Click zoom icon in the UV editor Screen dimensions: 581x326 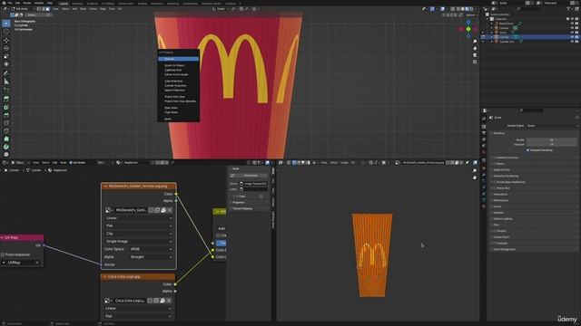pos(475,171)
